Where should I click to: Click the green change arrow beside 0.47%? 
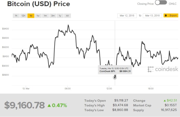[49, 105]
